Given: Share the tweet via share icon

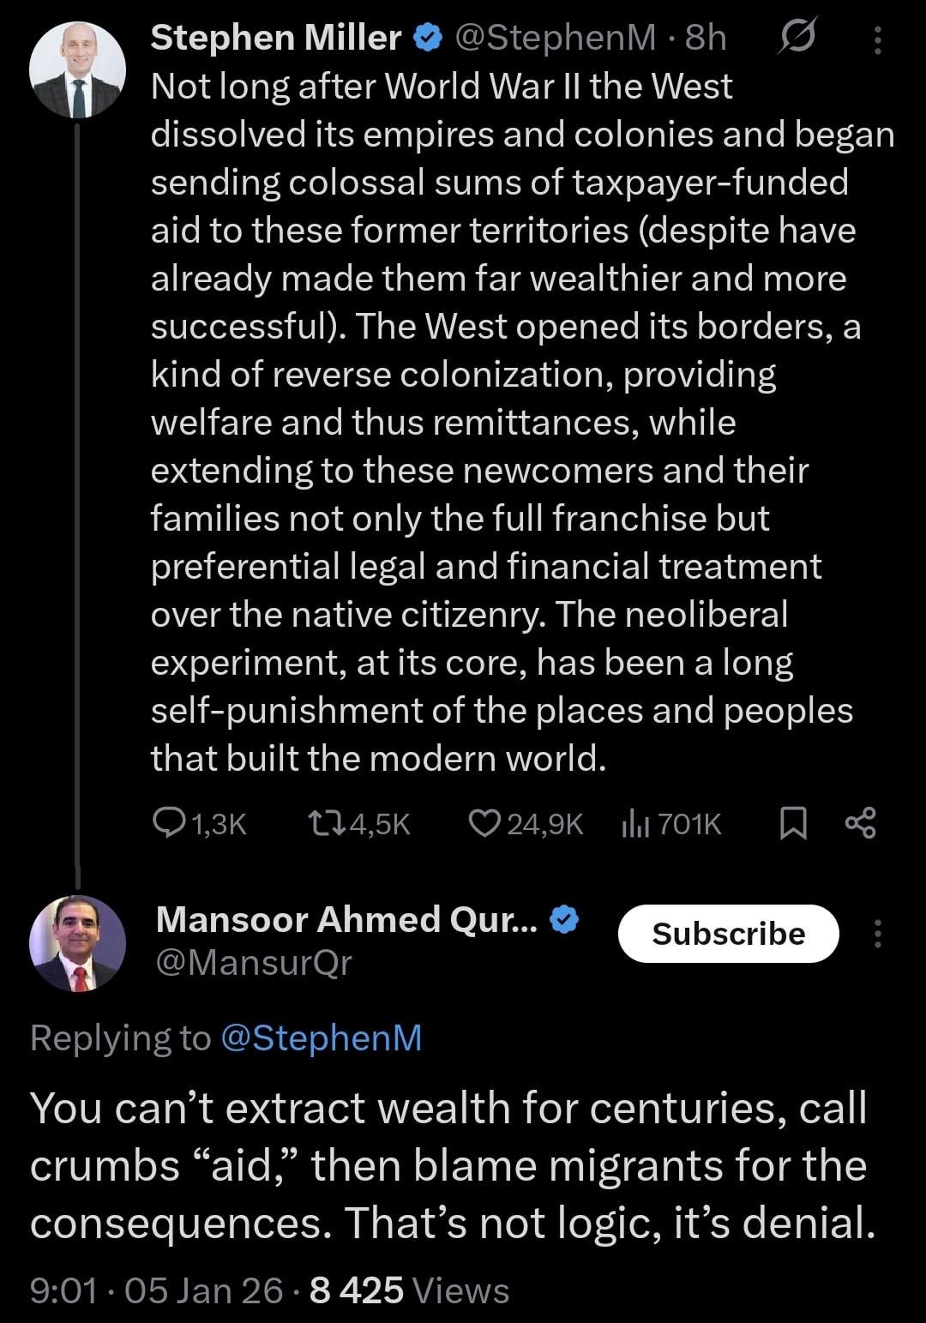Looking at the screenshot, I should (860, 824).
